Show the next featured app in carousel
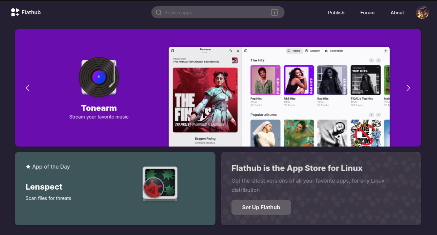437x235 pixels. point(408,88)
